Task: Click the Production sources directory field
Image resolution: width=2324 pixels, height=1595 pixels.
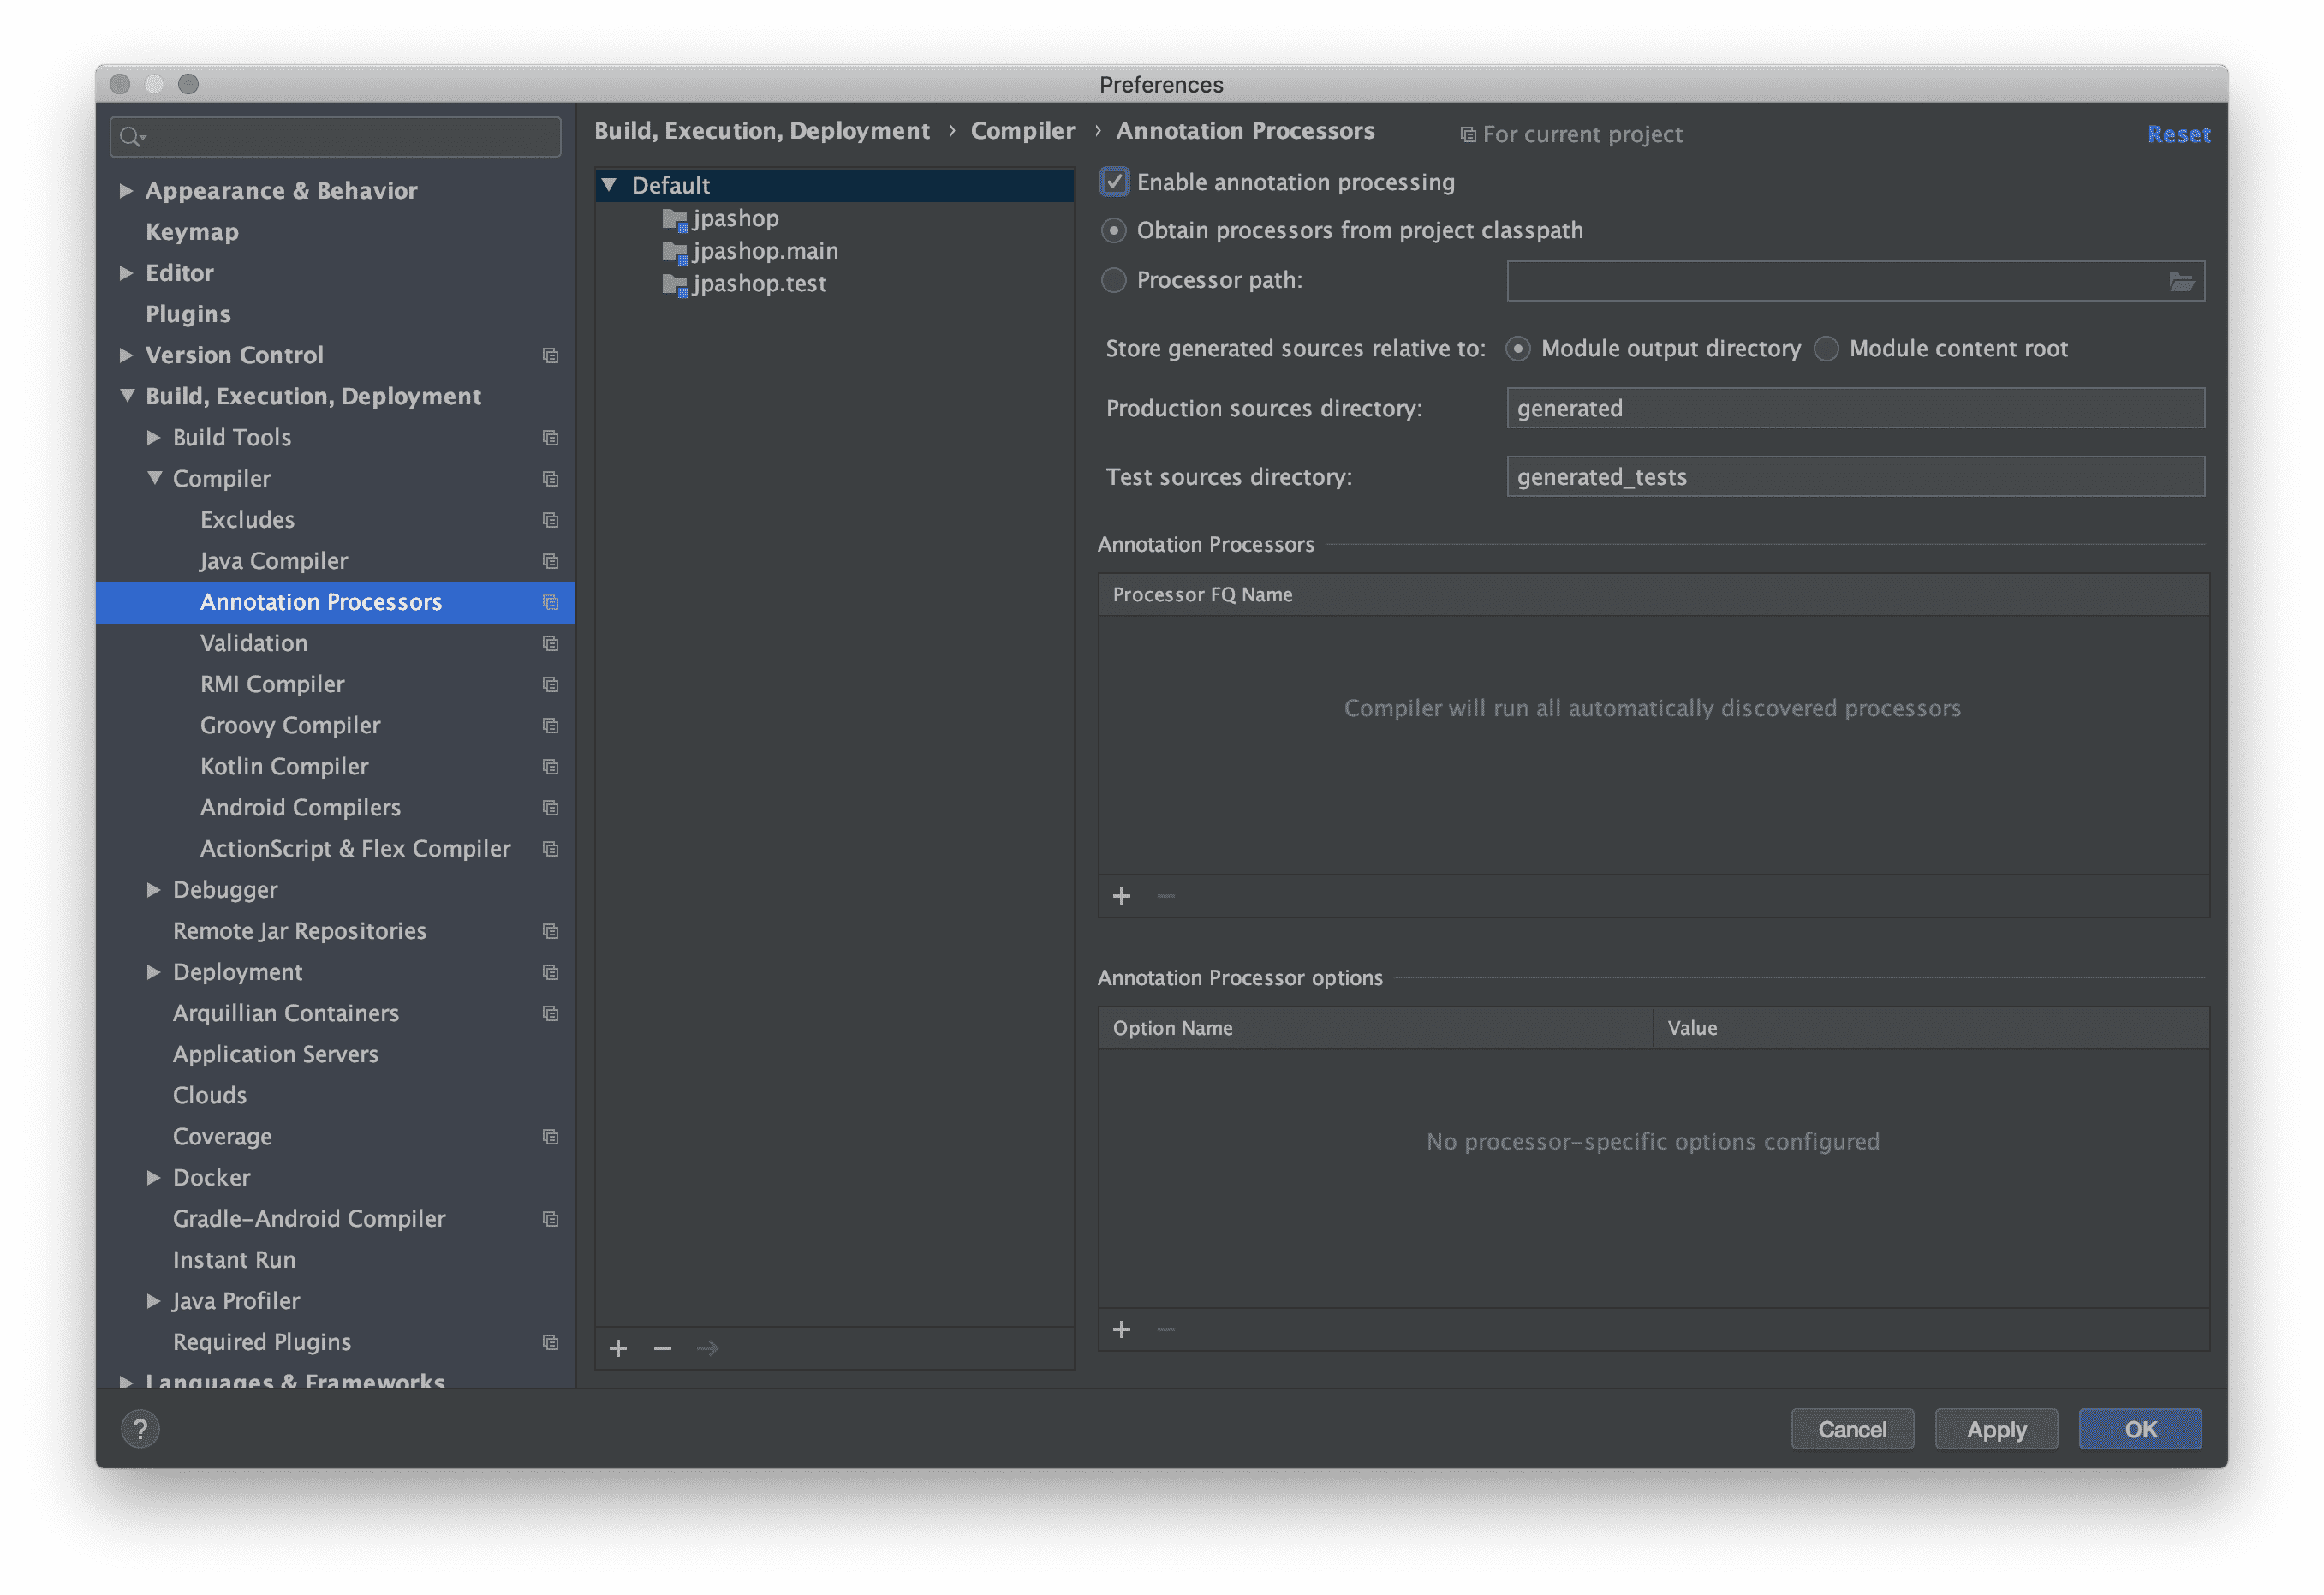Action: [1855, 409]
